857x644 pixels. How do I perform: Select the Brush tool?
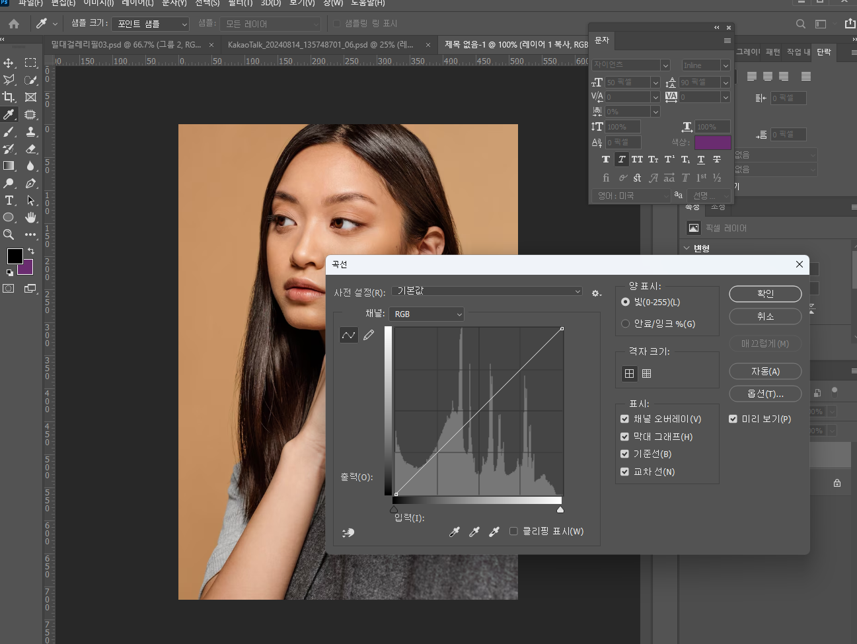(9, 131)
